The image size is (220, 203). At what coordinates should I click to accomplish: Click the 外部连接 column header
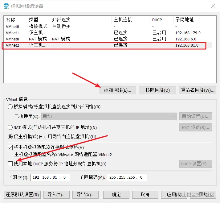pos(81,19)
